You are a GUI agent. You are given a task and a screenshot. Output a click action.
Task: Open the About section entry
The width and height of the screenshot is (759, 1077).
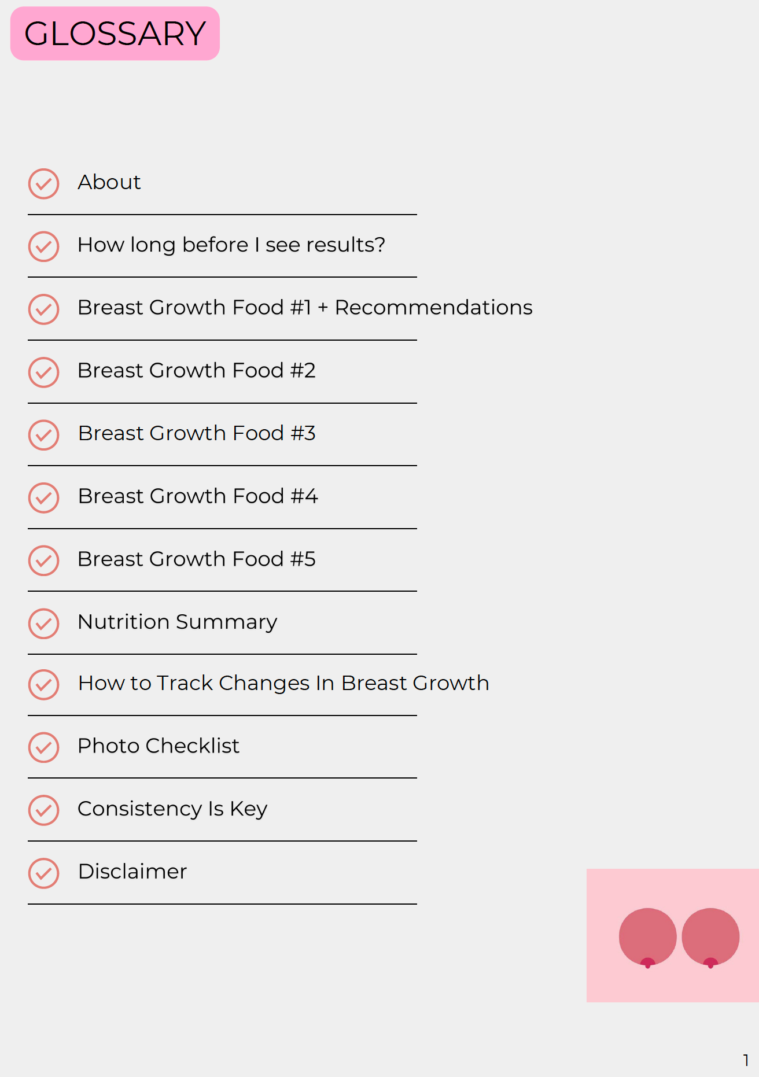click(x=109, y=182)
